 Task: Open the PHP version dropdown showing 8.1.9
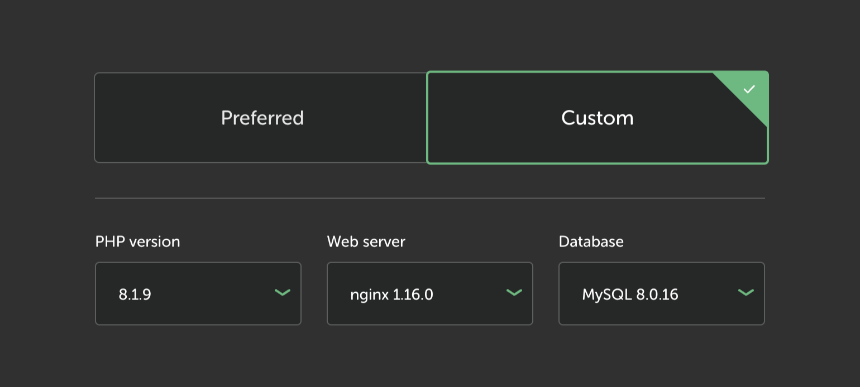click(x=198, y=293)
